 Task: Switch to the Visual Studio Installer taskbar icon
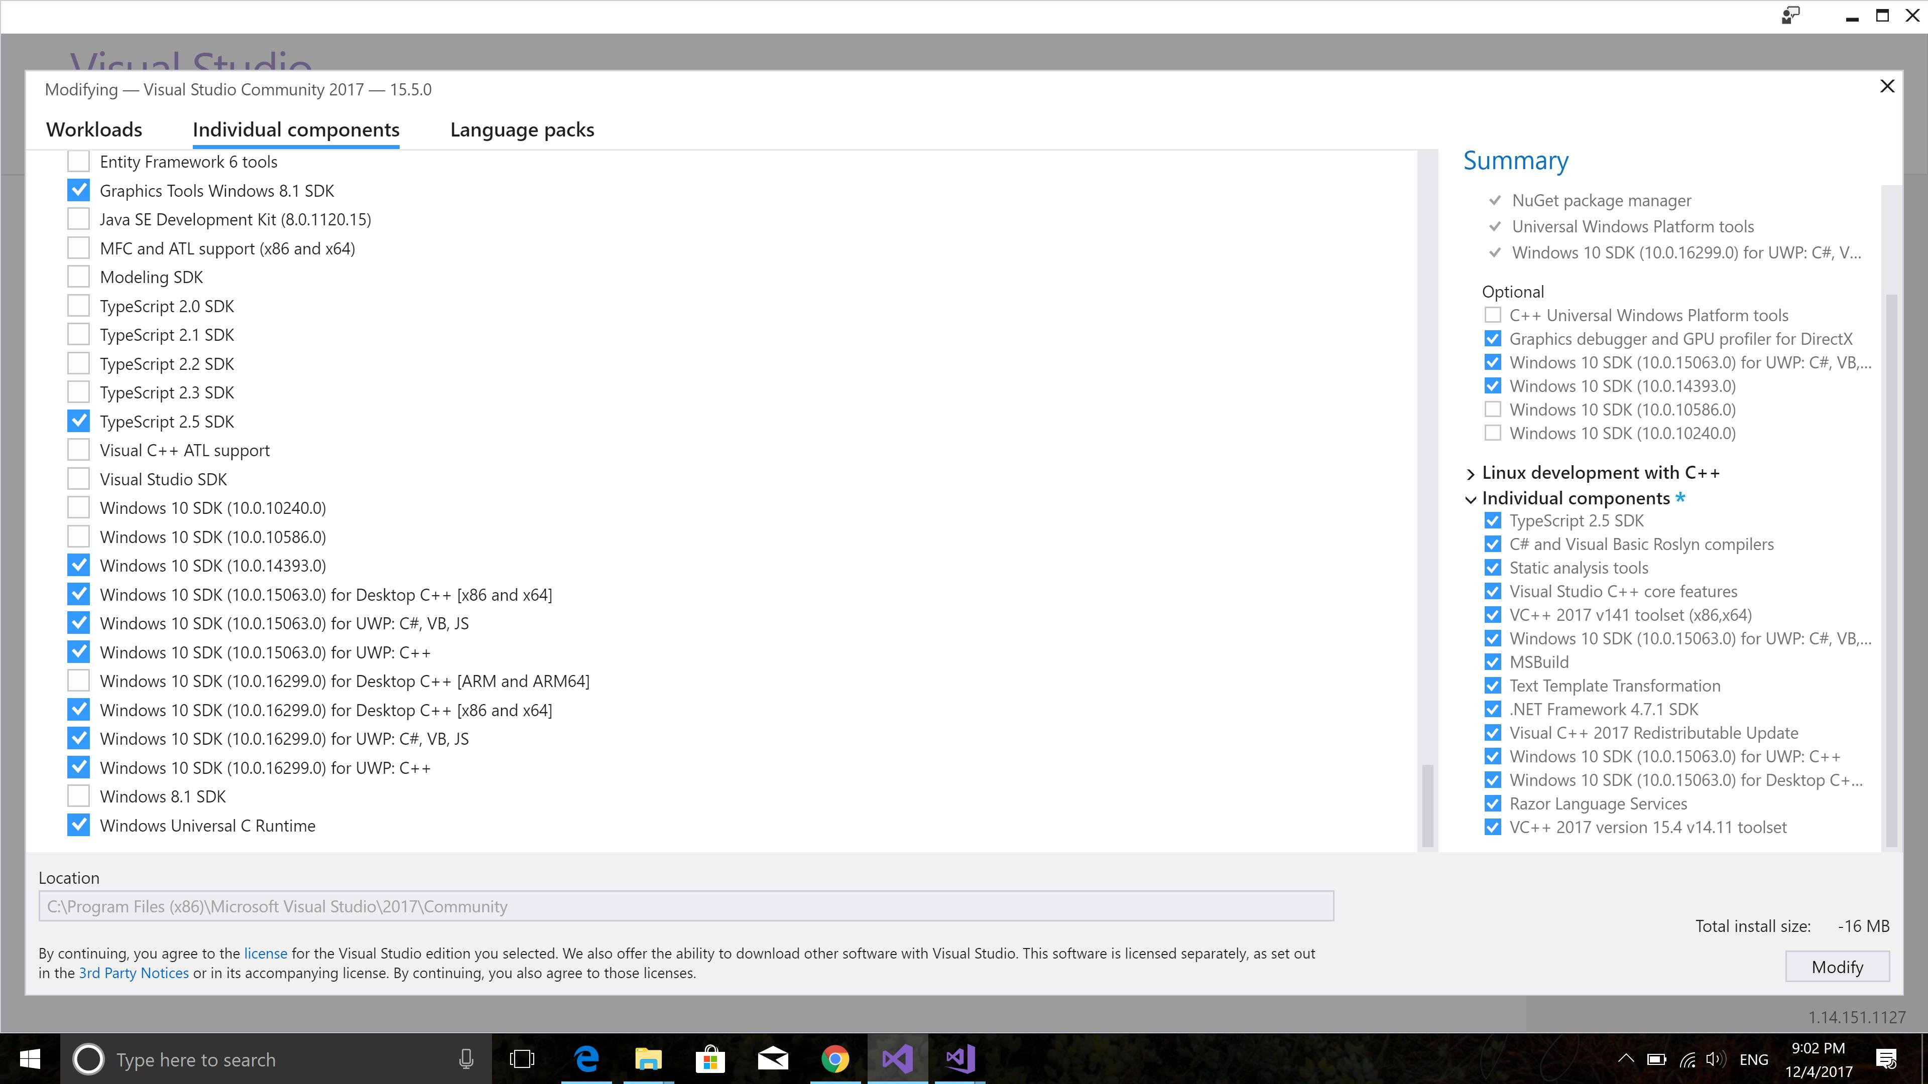pyautogui.click(x=897, y=1059)
